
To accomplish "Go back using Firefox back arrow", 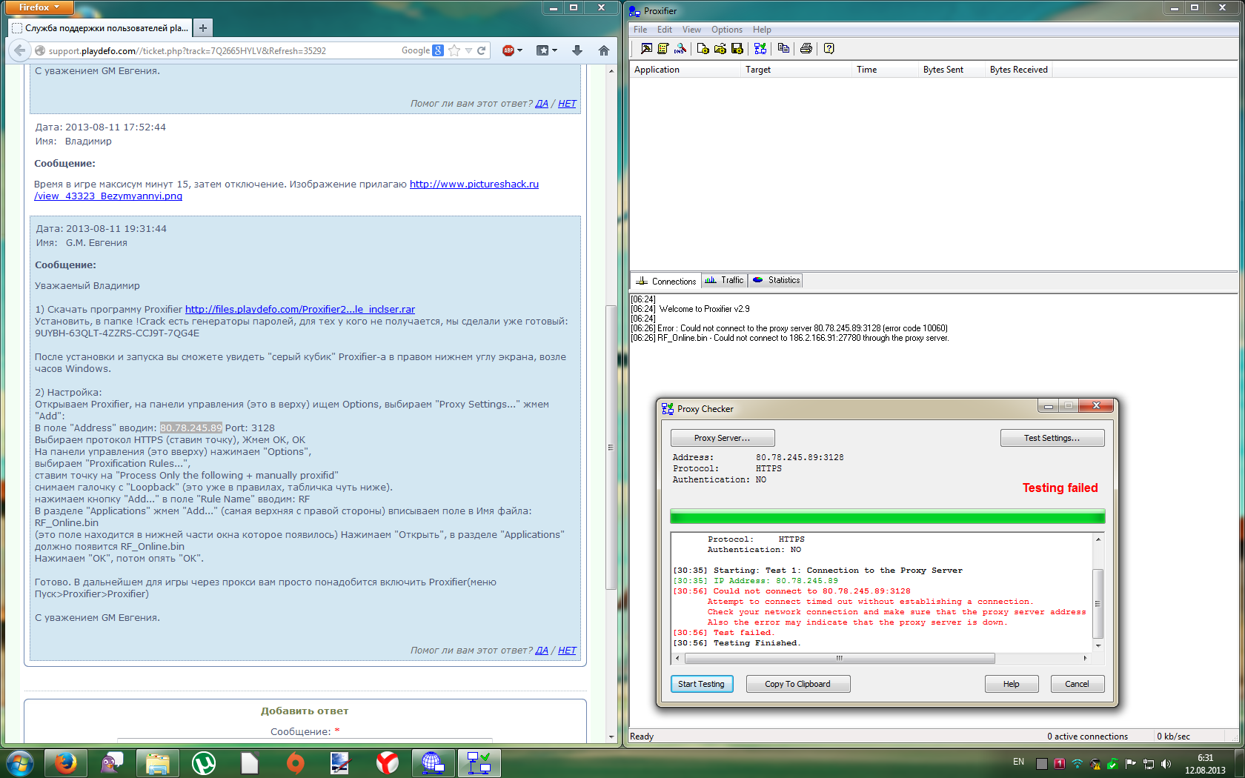I will (19, 50).
